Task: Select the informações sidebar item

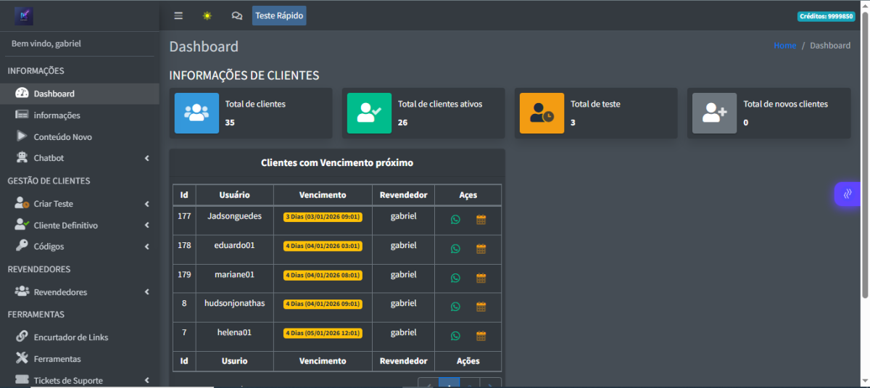Action: pos(57,115)
